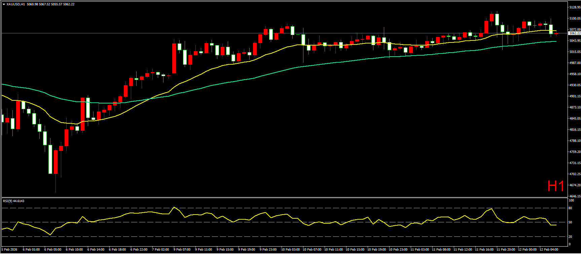Click the 7 Feb 02:00 time label

[x=160, y=250]
